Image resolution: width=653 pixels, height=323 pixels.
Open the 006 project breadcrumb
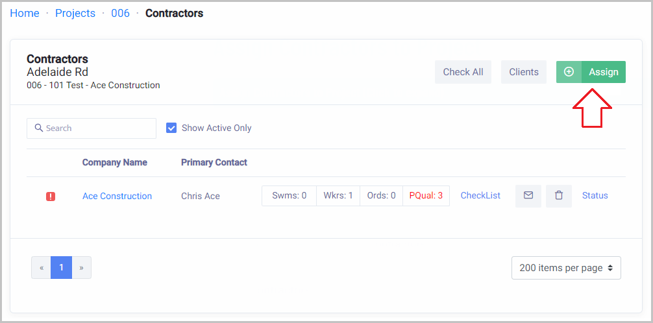[120, 13]
